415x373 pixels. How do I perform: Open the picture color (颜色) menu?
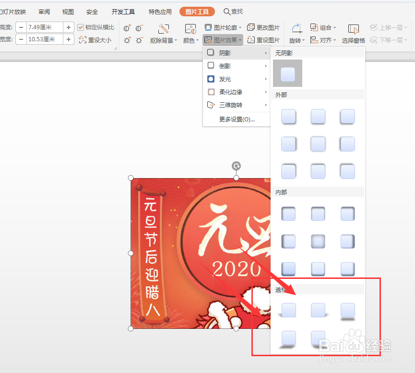click(190, 34)
